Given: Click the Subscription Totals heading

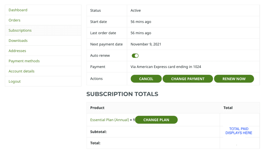Looking at the screenshot, I should click(122, 94).
